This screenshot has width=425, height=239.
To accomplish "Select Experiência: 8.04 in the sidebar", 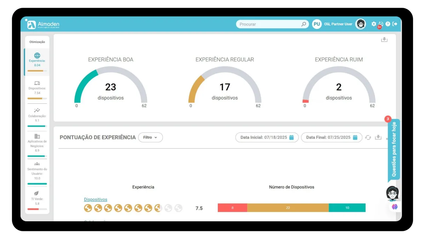I will 37,62.
